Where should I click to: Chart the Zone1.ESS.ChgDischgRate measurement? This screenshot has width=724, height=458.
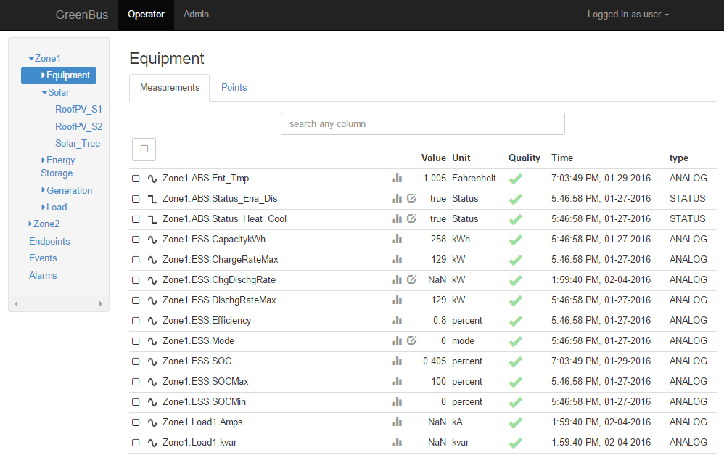397,280
